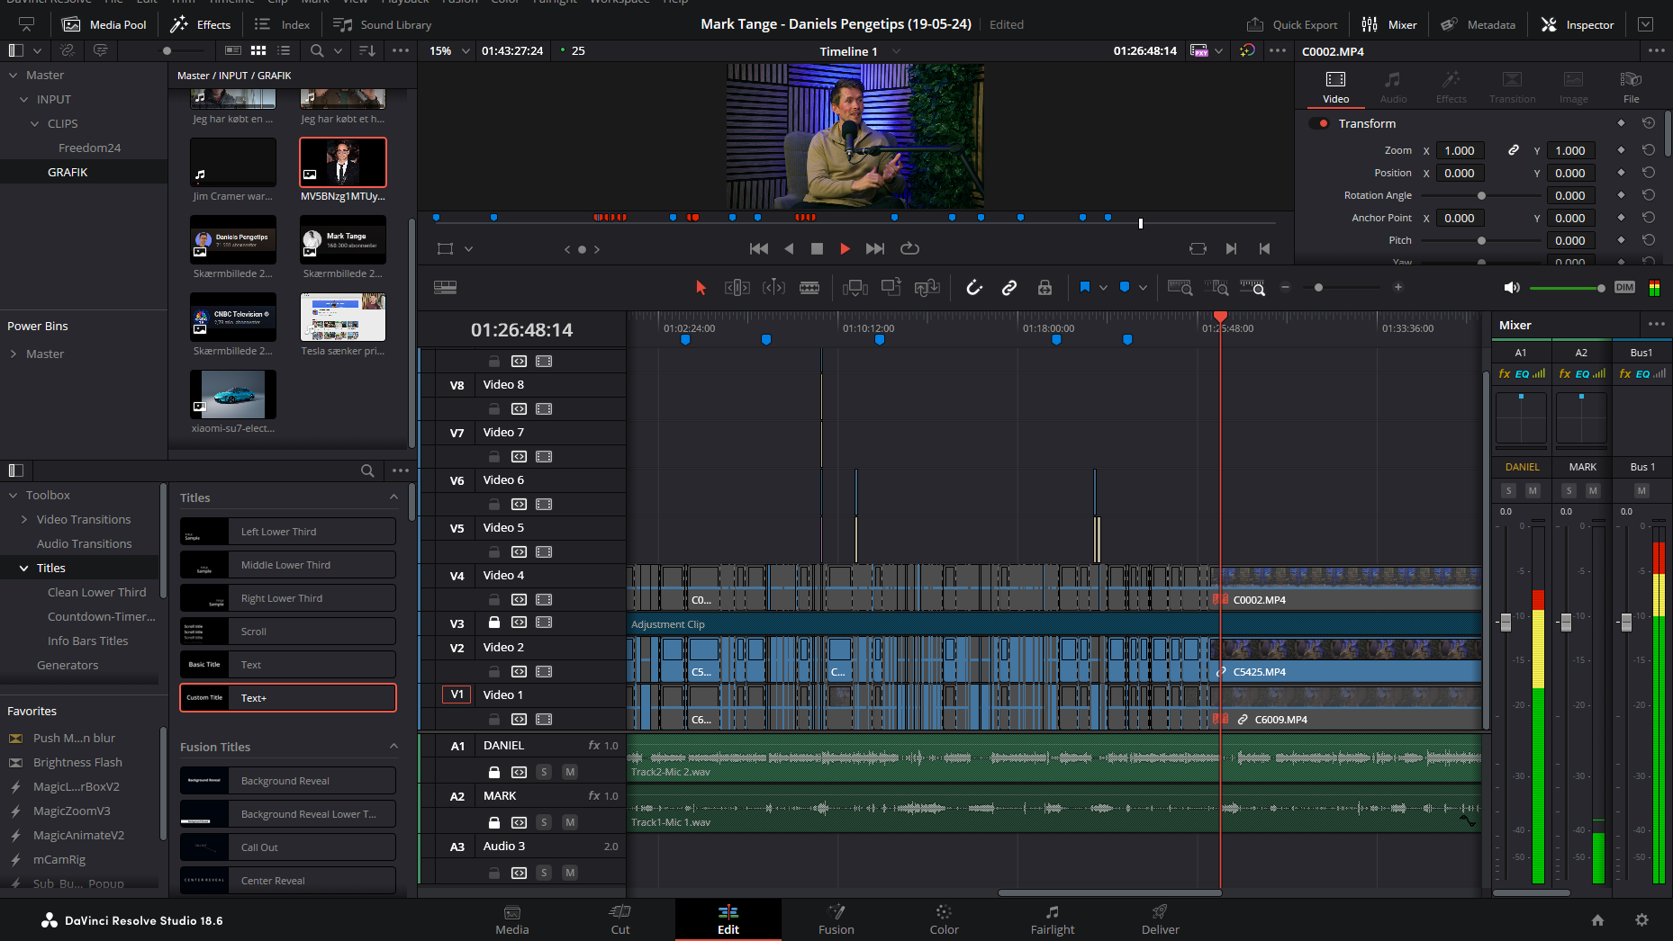Activate Trim Edit Mode tool
Image resolution: width=1673 pixels, height=941 pixels.
point(737,287)
